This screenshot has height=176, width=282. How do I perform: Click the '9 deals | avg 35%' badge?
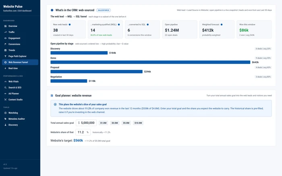tap(263, 58)
